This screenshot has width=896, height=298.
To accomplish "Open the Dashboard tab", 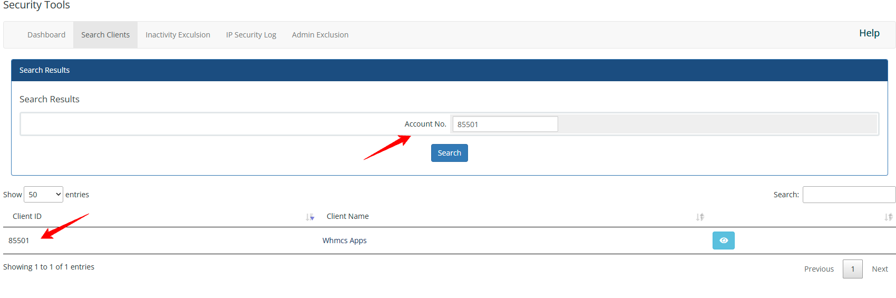I will tap(46, 35).
